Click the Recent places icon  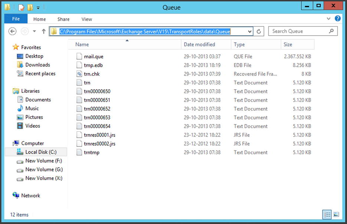coord(20,73)
